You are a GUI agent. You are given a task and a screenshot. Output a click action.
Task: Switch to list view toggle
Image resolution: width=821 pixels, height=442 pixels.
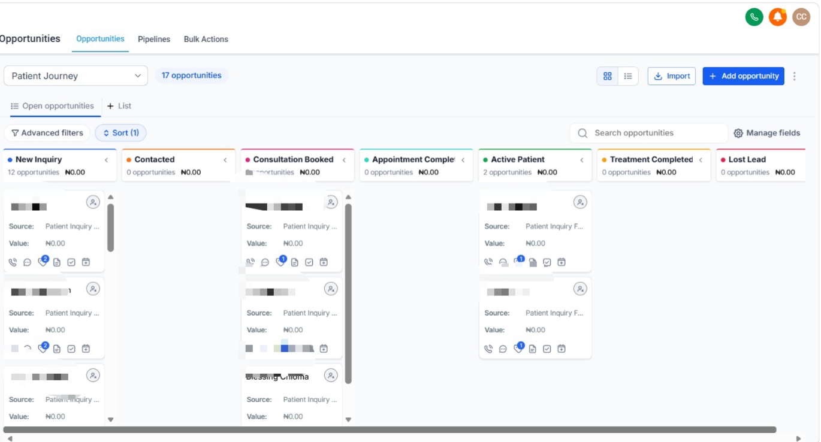pyautogui.click(x=628, y=76)
